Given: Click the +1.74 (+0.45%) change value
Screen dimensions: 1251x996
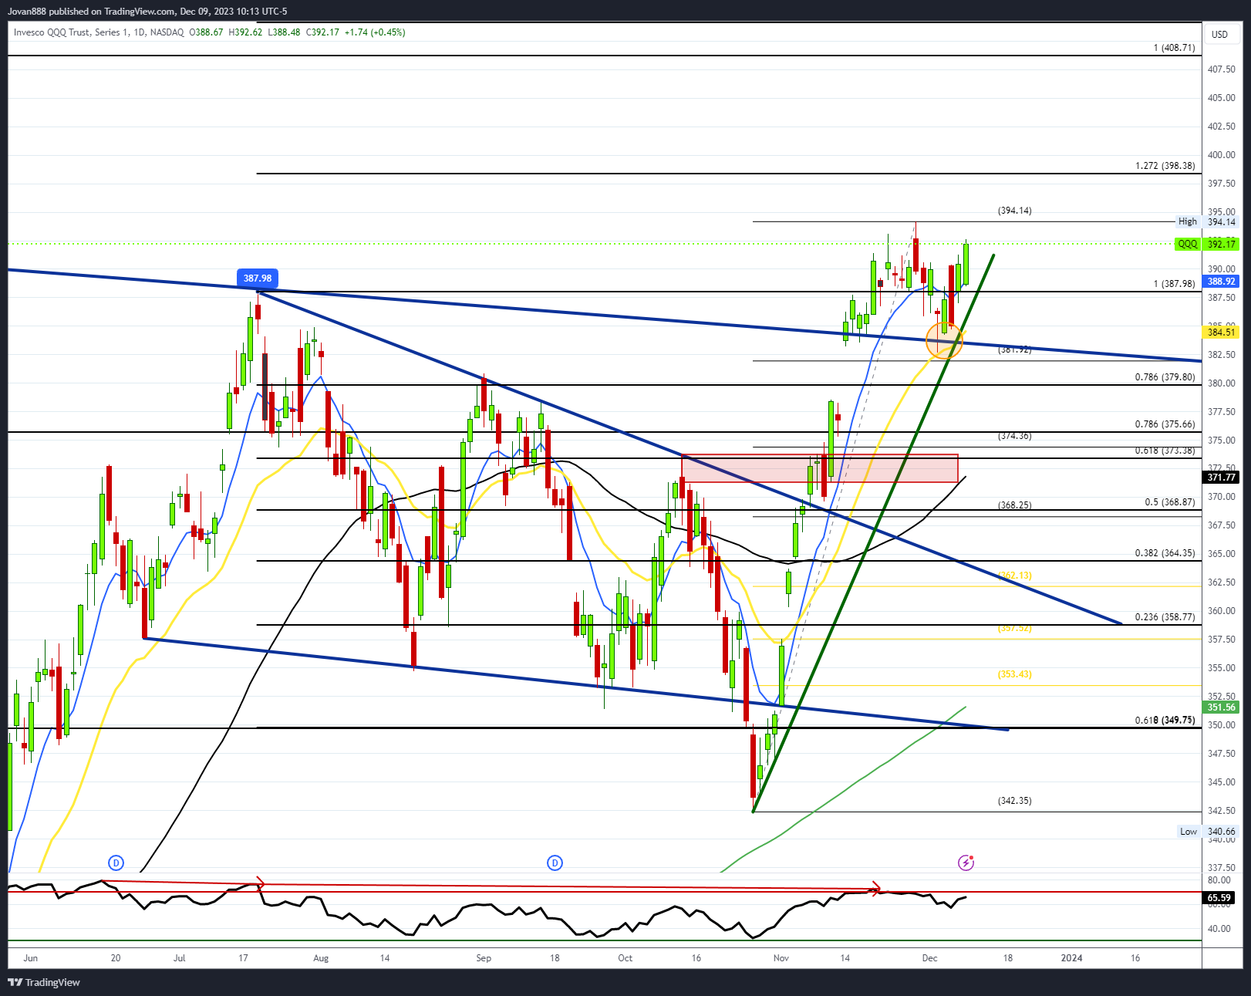Looking at the screenshot, I should pyautogui.click(x=374, y=32).
